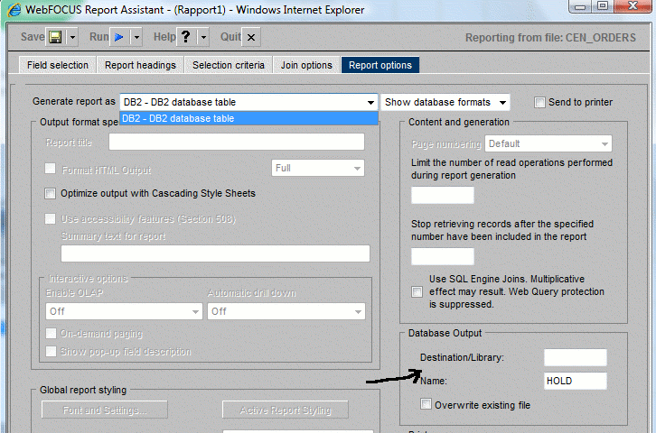Expand the Run options arrow
The height and width of the screenshot is (433, 656).
click(x=136, y=37)
